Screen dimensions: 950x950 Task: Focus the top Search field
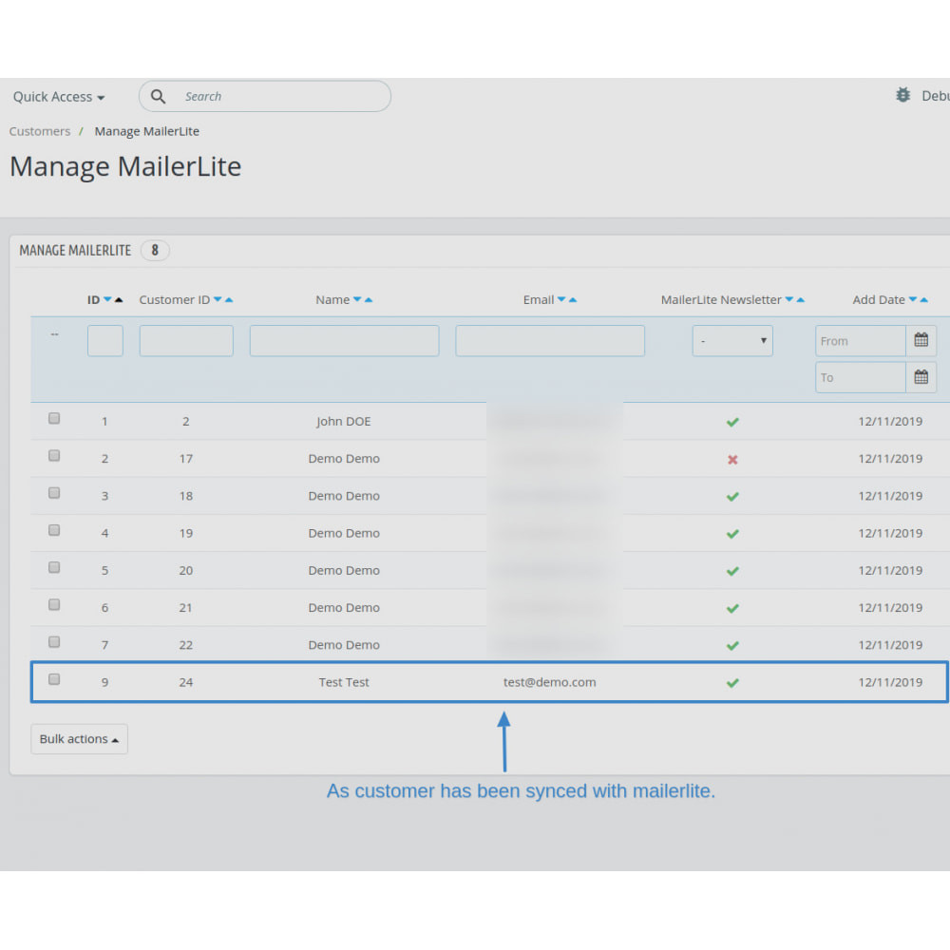tap(265, 96)
